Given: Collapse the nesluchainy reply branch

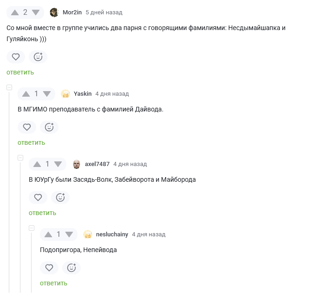Looking at the screenshot, I should point(32,228).
